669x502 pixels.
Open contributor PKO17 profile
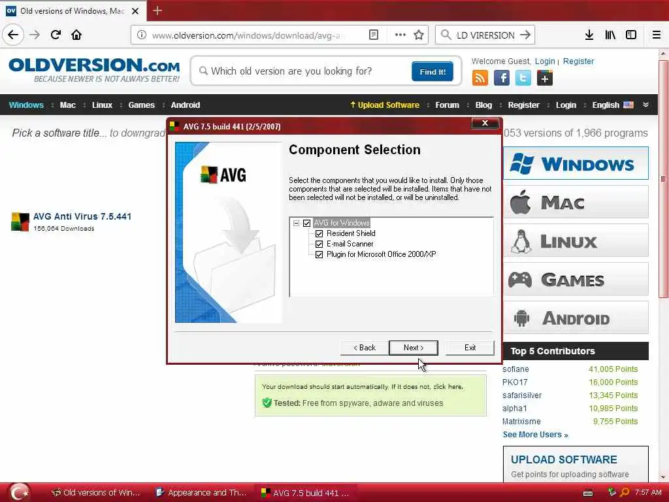[x=515, y=382]
